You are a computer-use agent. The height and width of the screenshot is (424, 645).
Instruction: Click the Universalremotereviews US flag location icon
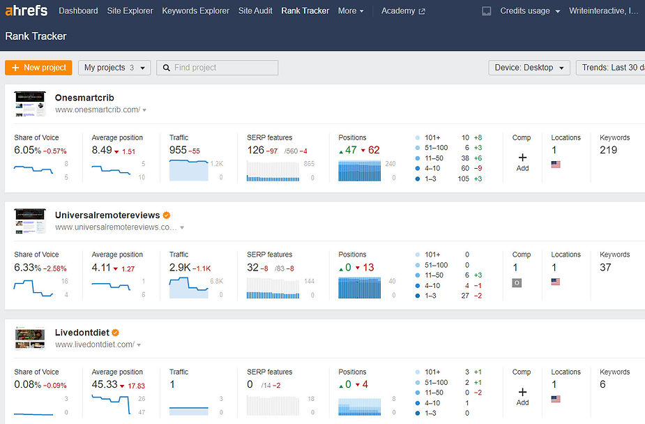(556, 282)
